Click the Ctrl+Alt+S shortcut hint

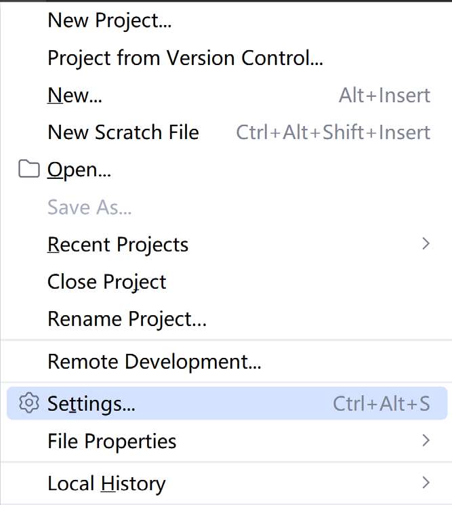click(x=381, y=404)
